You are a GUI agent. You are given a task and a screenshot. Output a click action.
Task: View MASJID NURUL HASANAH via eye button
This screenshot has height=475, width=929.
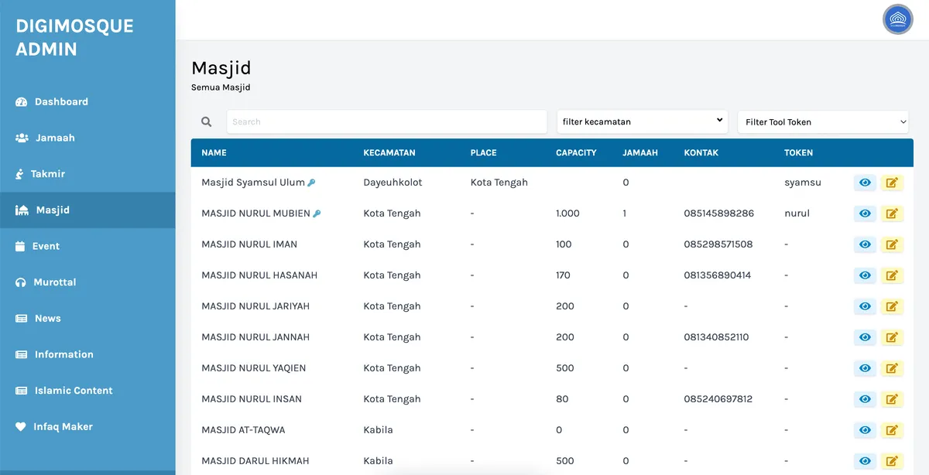[865, 275]
